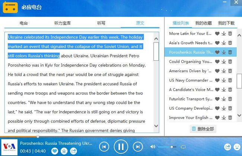Delete 'US Company Developi...' from playlist
This screenshot has height=156, width=242.
point(230,108)
